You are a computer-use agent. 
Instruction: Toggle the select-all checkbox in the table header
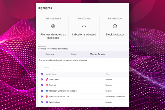click(x=42, y=74)
